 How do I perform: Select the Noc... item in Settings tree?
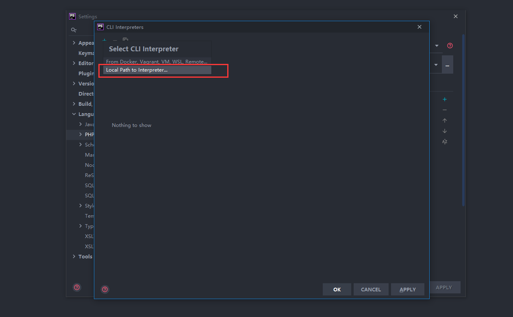coord(89,165)
